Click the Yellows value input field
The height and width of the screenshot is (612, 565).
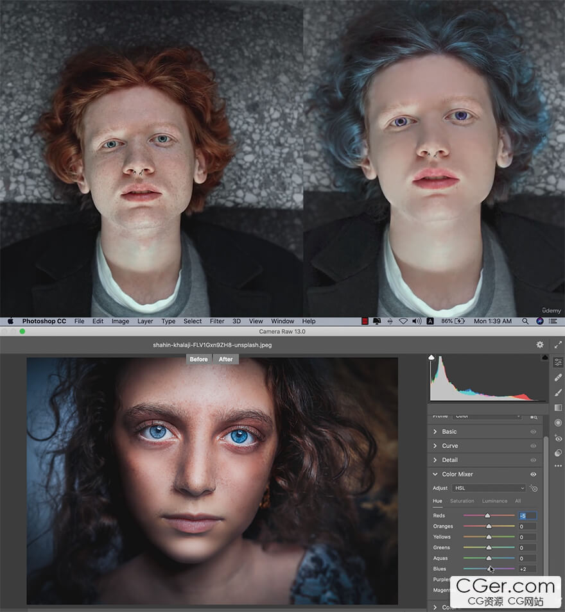pyautogui.click(x=528, y=537)
